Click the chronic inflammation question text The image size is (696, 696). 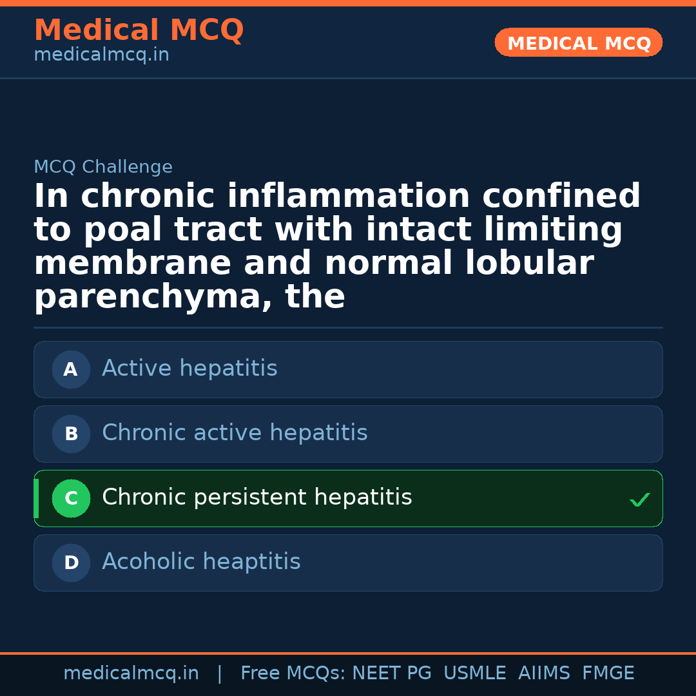(x=337, y=246)
